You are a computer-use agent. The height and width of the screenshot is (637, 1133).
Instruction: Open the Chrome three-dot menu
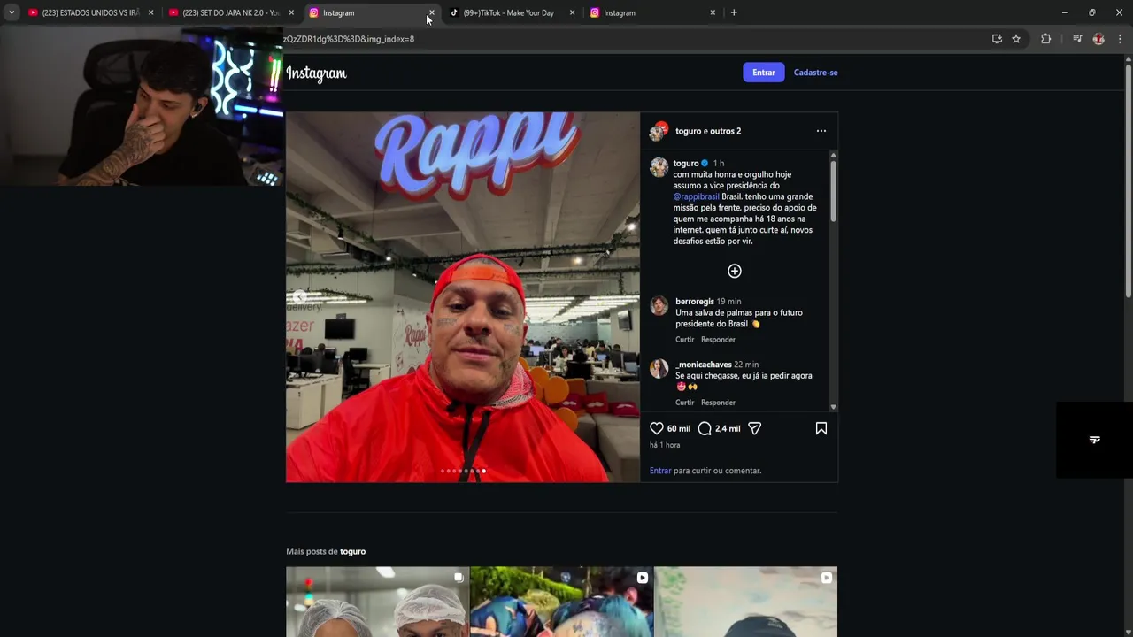[1120, 39]
